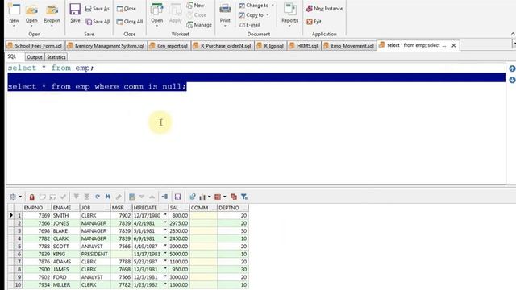
Task: Click the PRESIDENT job cell
Action: pos(95,254)
